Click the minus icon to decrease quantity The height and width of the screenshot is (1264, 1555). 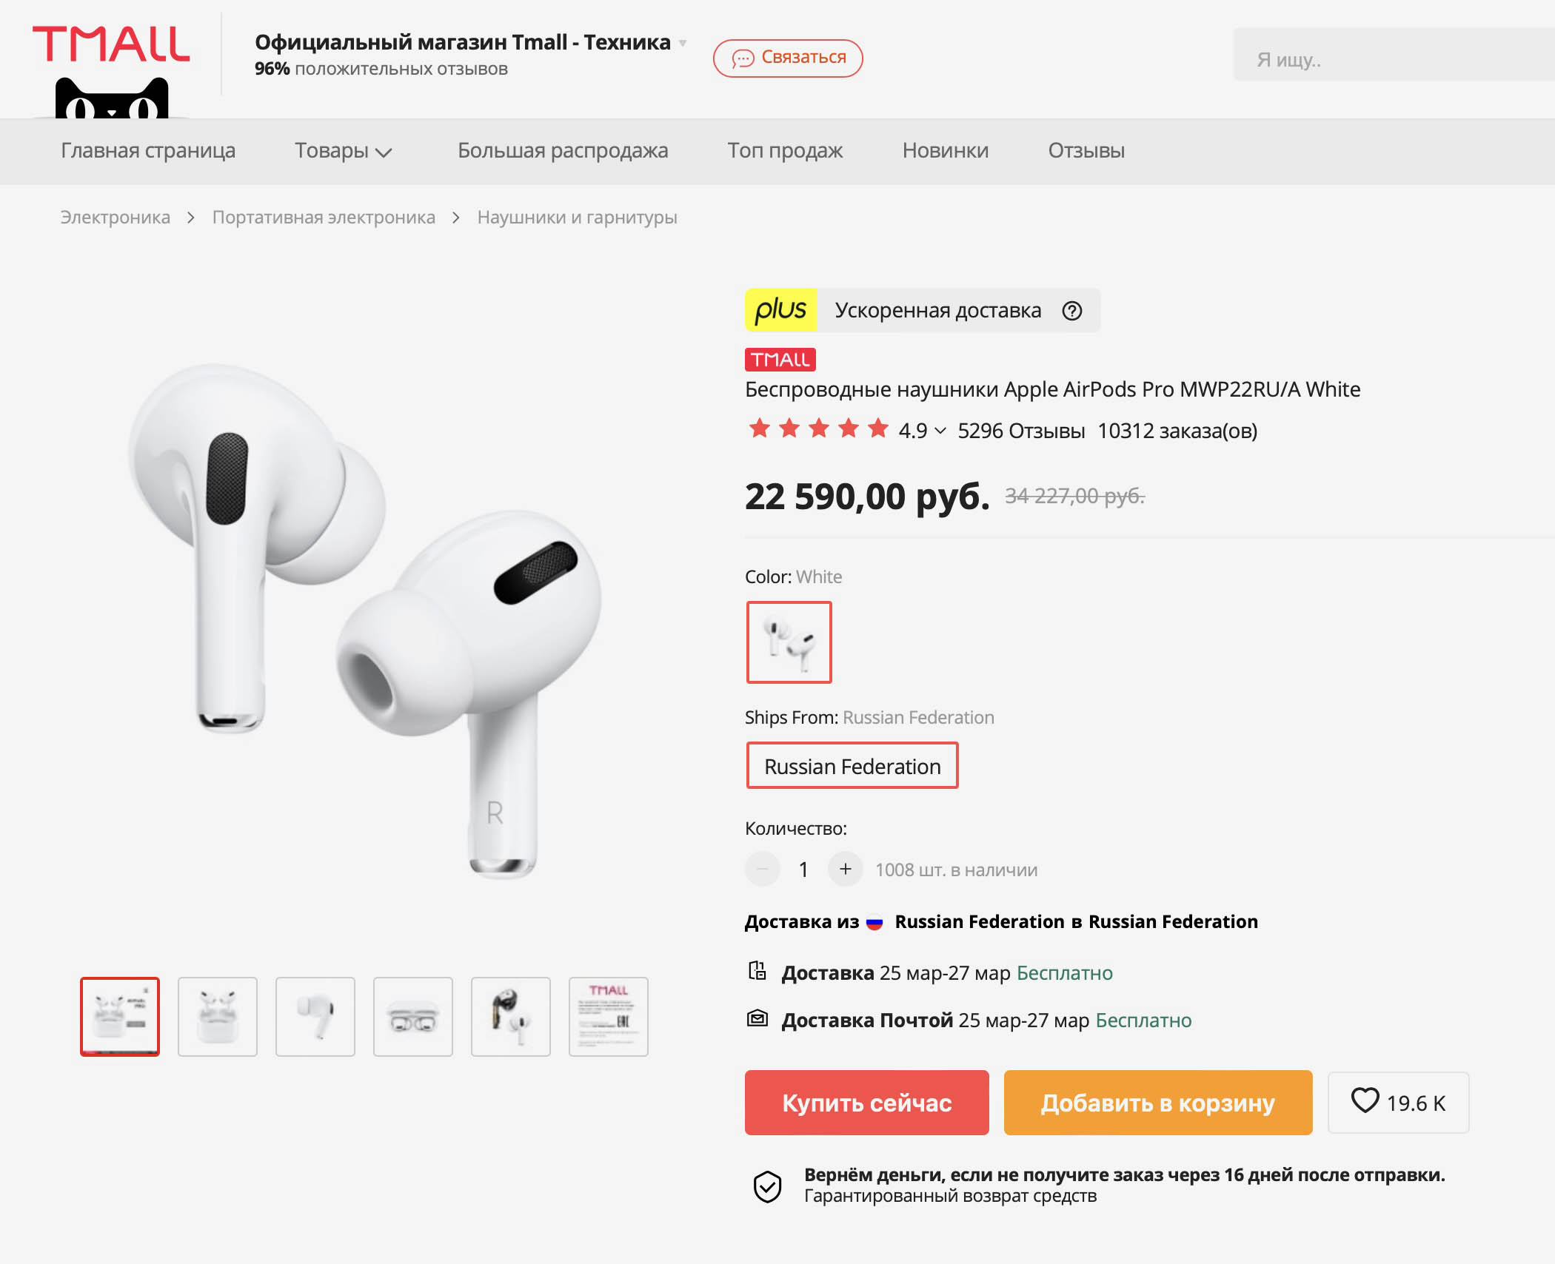click(763, 869)
